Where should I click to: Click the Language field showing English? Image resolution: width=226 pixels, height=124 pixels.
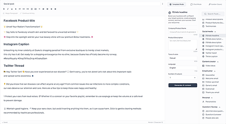tap(182, 68)
